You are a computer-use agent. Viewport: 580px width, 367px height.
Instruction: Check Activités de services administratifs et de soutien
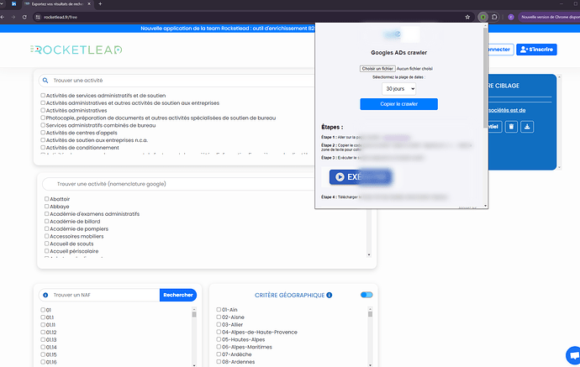click(x=43, y=96)
